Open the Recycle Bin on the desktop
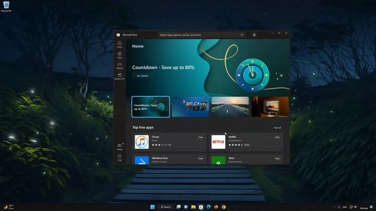The height and width of the screenshot is (211, 376). 6,6
